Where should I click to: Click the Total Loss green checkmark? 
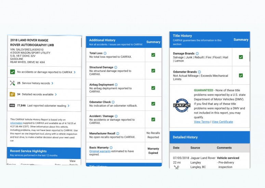click(x=153, y=55)
